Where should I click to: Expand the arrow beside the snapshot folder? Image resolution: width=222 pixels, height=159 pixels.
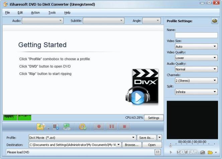[x=216, y=152]
